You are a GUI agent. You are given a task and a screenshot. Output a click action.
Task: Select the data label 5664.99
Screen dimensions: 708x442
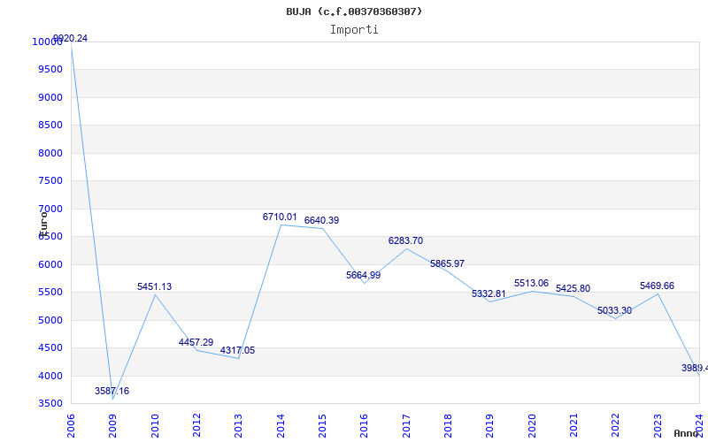click(364, 275)
